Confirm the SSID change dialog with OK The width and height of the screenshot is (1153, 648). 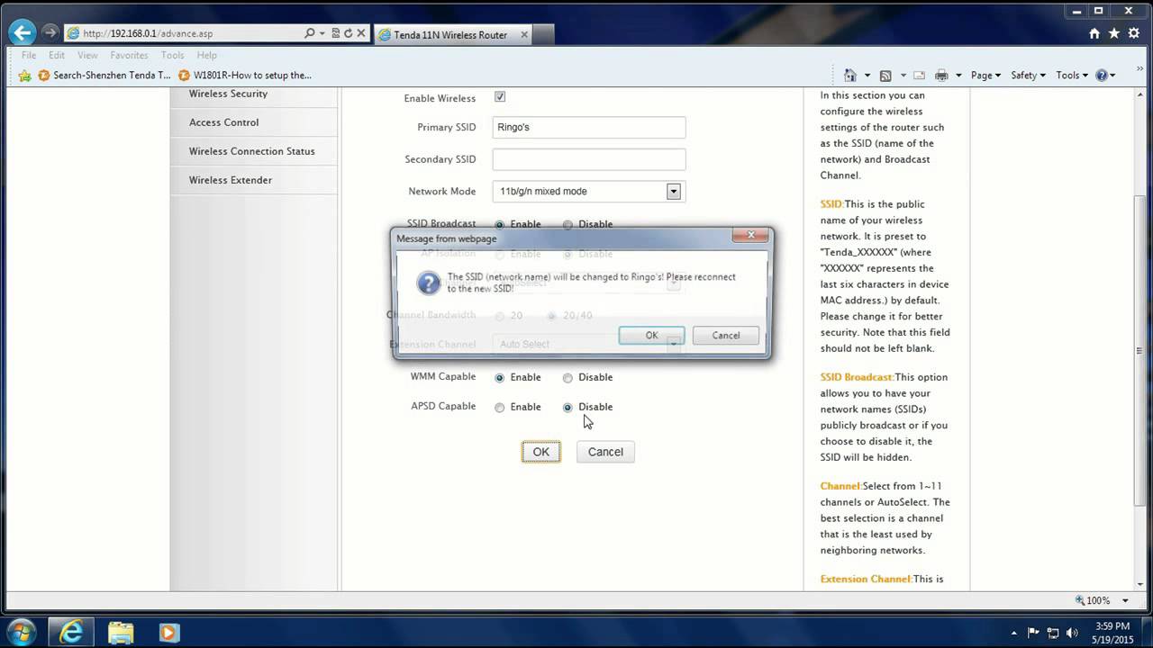[x=651, y=335]
